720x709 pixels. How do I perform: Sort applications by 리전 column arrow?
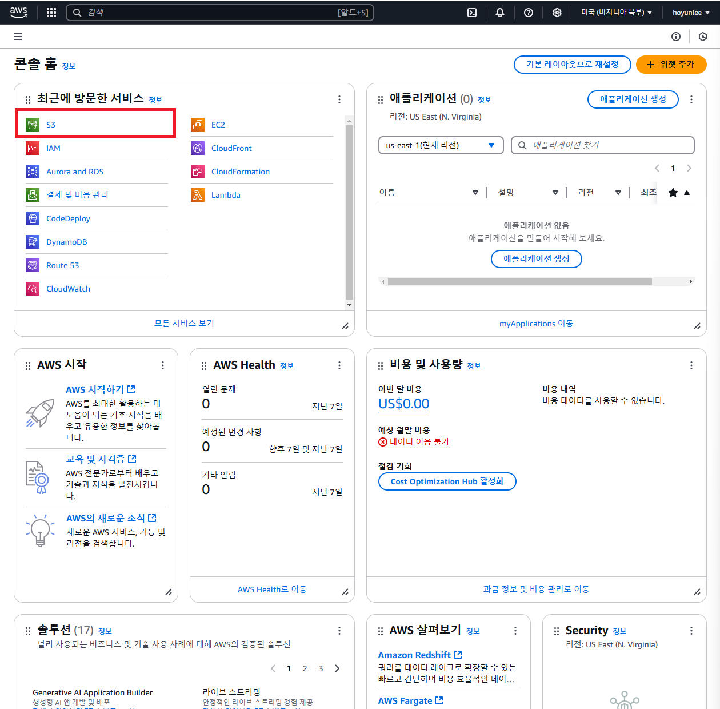618,193
